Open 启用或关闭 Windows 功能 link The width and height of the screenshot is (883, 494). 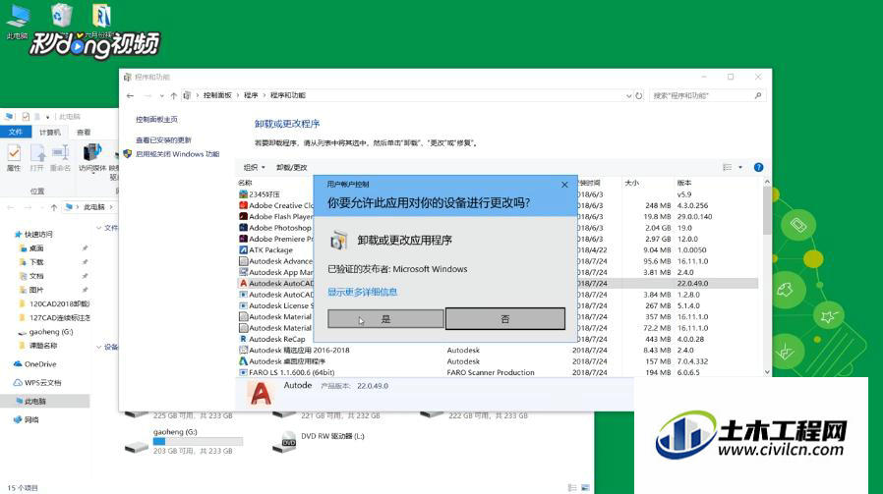pos(177,153)
